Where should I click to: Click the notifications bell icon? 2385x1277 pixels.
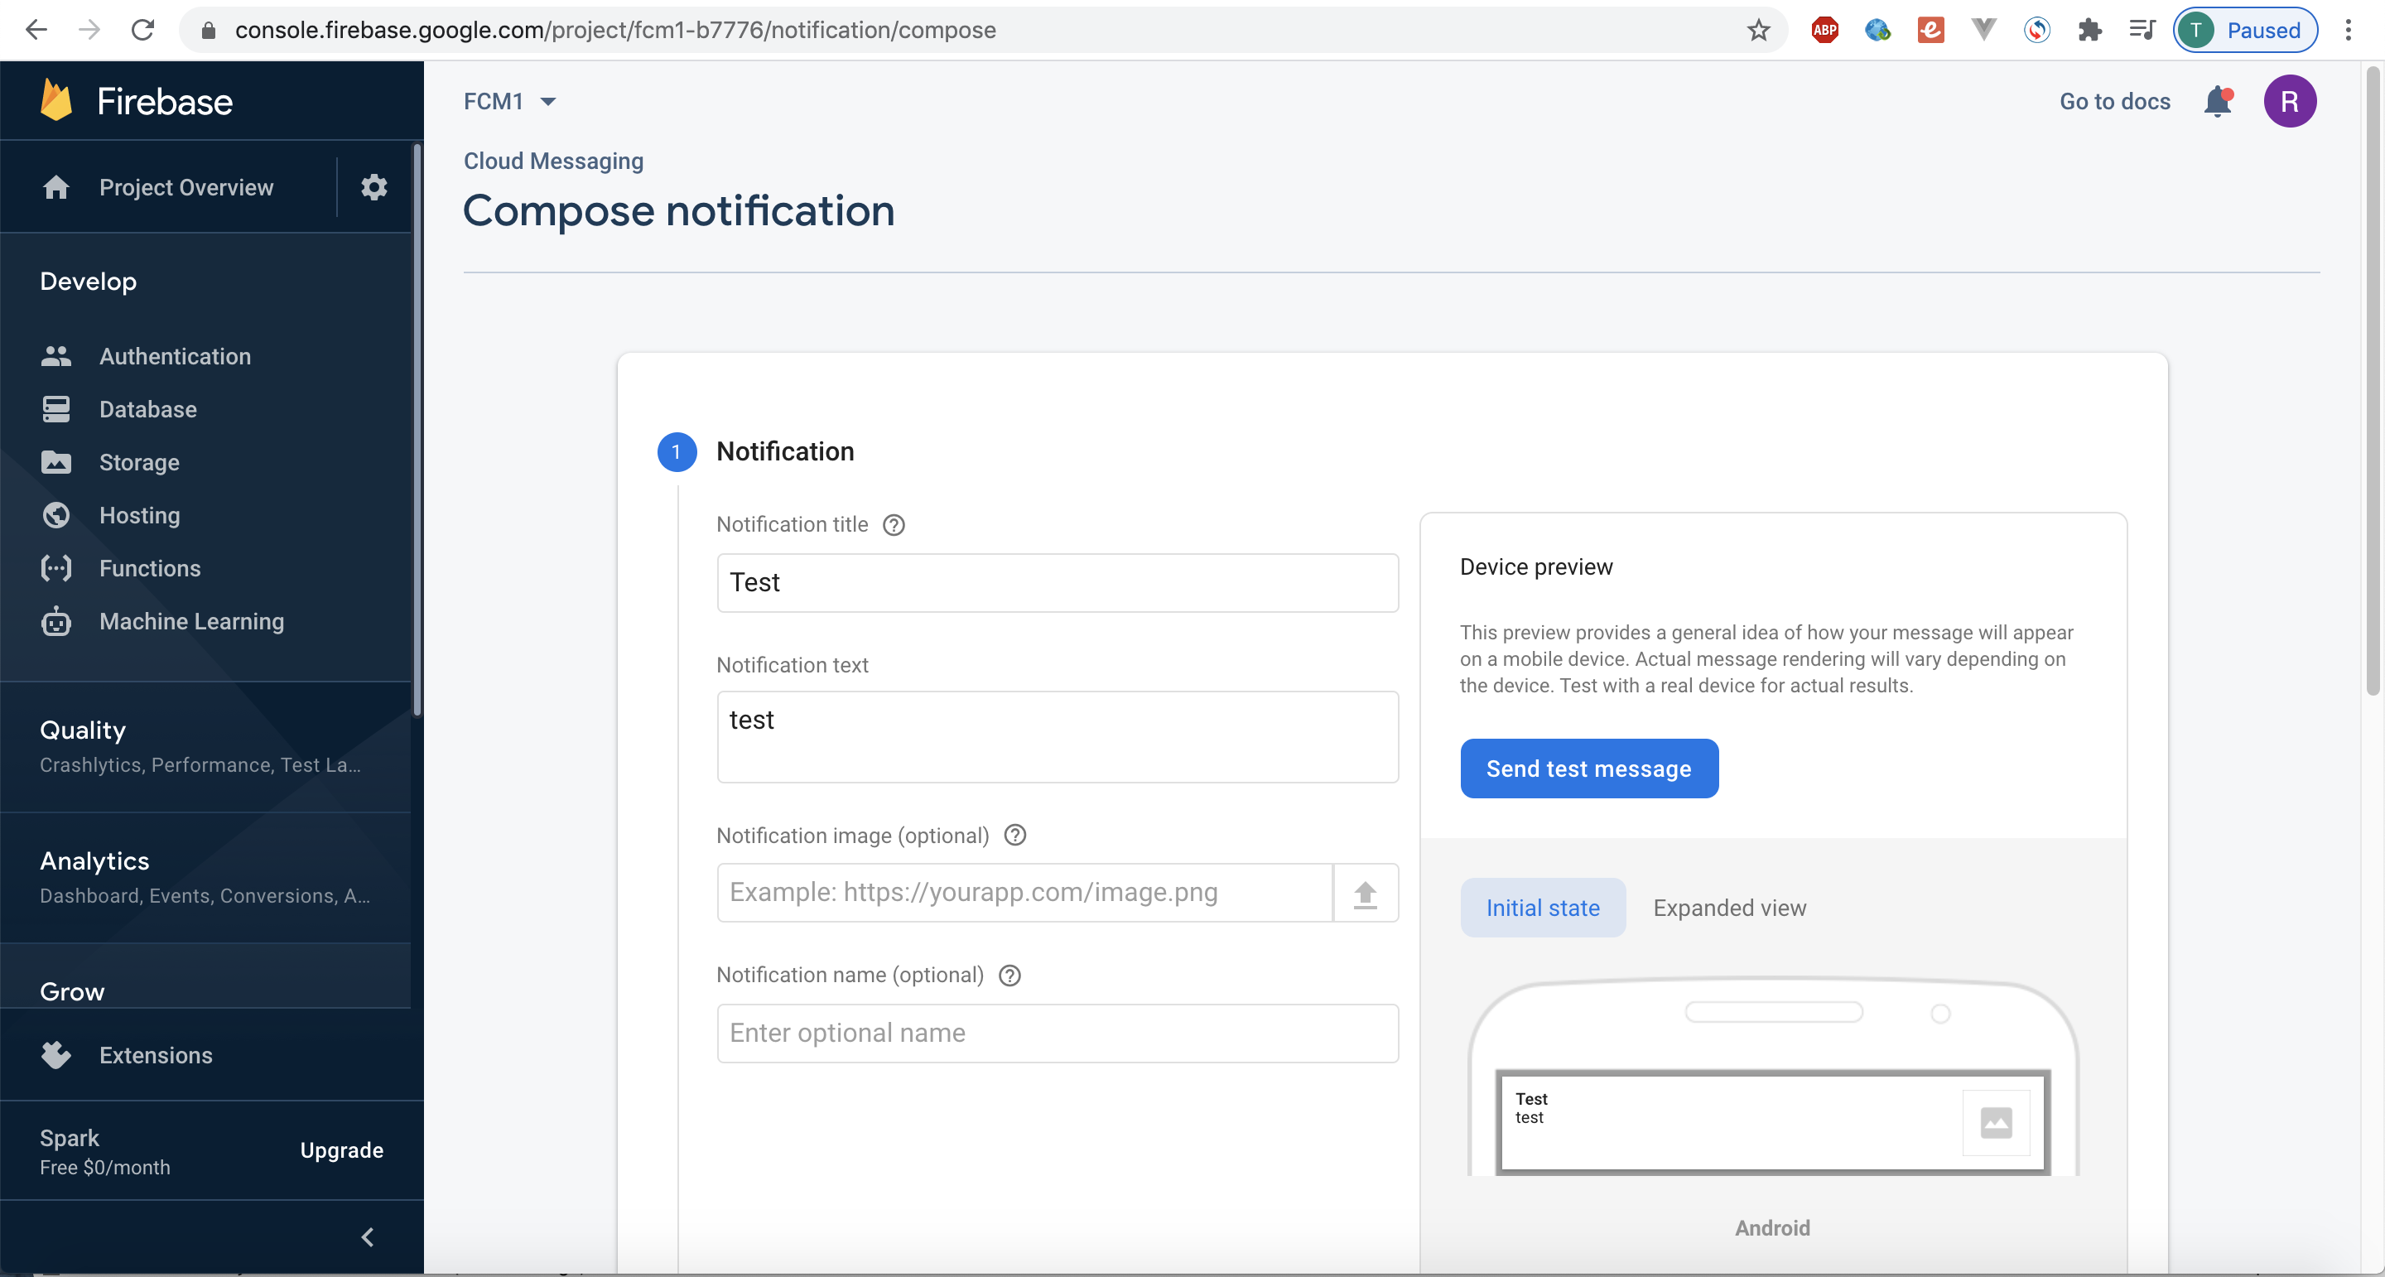pos(2218,101)
